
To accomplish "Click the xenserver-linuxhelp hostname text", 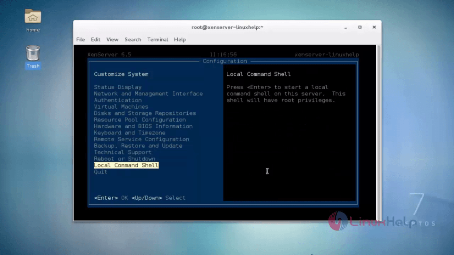I will 327,55.
